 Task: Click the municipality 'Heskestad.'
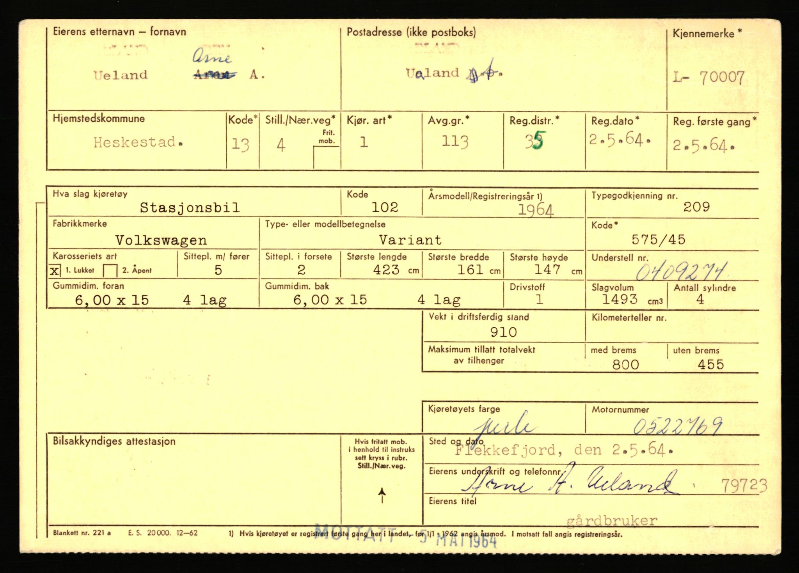138,142
